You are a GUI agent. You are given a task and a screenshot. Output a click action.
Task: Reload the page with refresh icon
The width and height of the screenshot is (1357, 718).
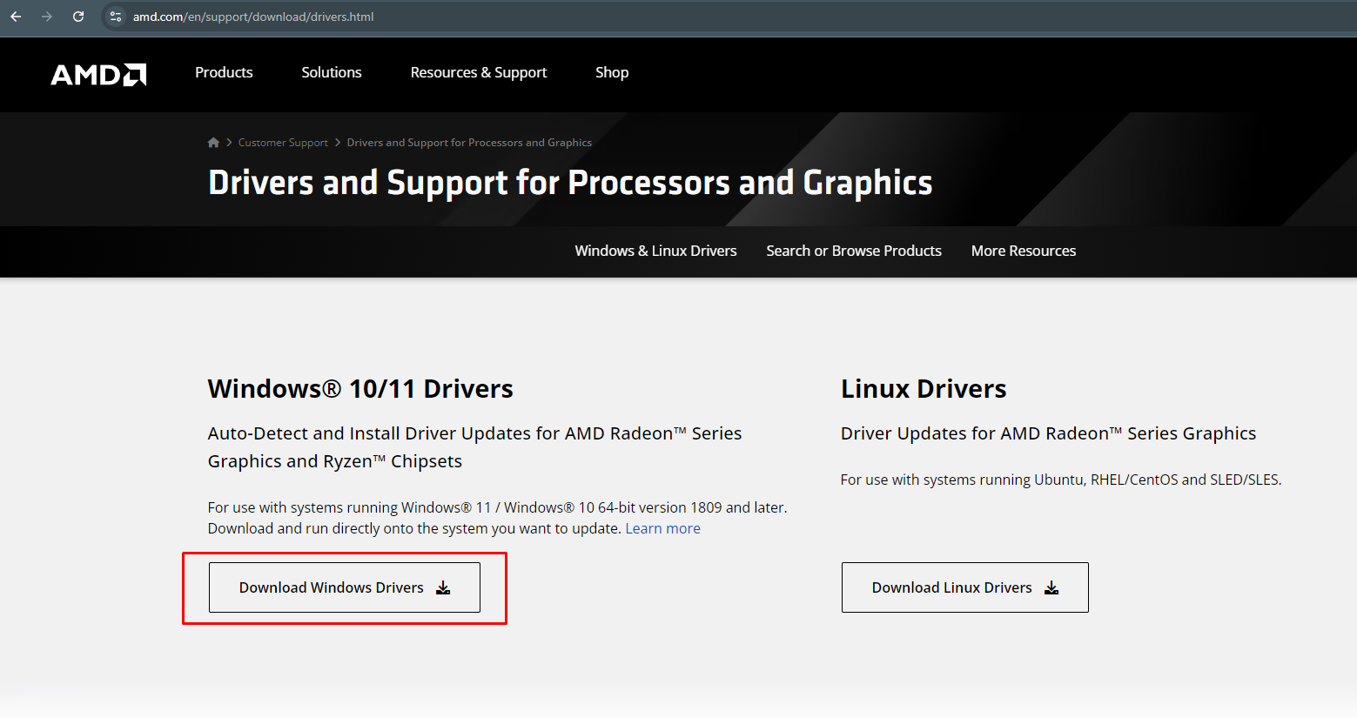click(x=78, y=17)
